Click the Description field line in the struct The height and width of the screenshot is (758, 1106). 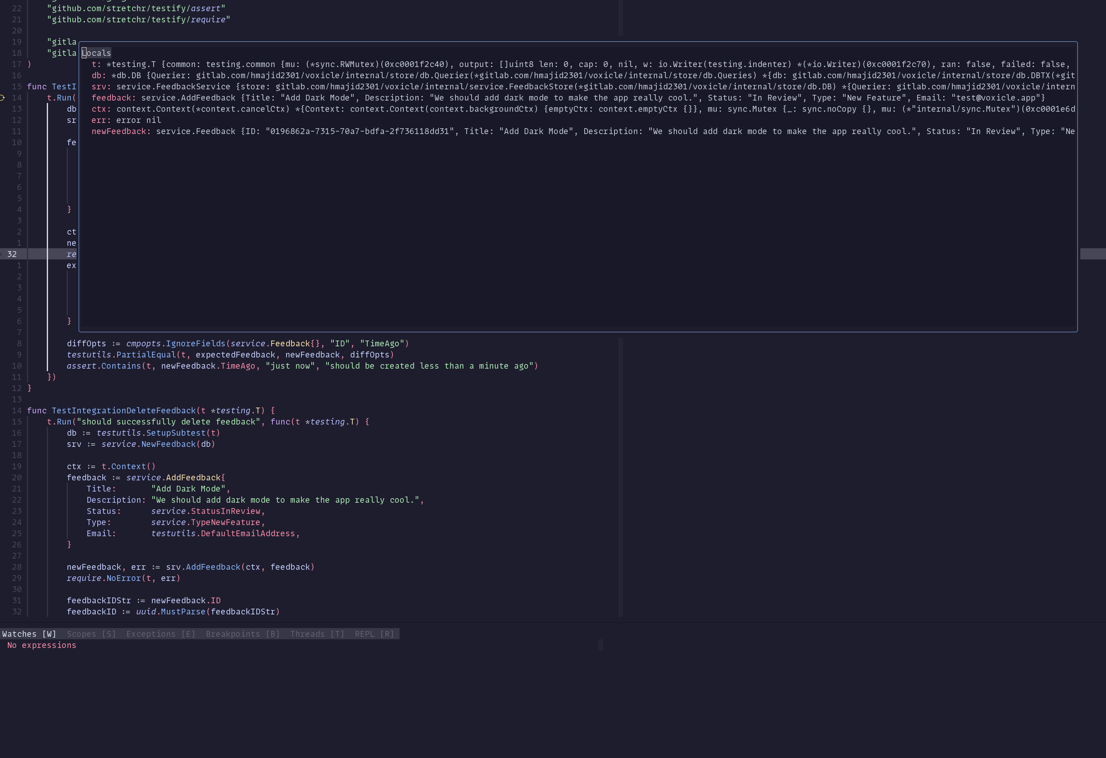click(x=255, y=500)
